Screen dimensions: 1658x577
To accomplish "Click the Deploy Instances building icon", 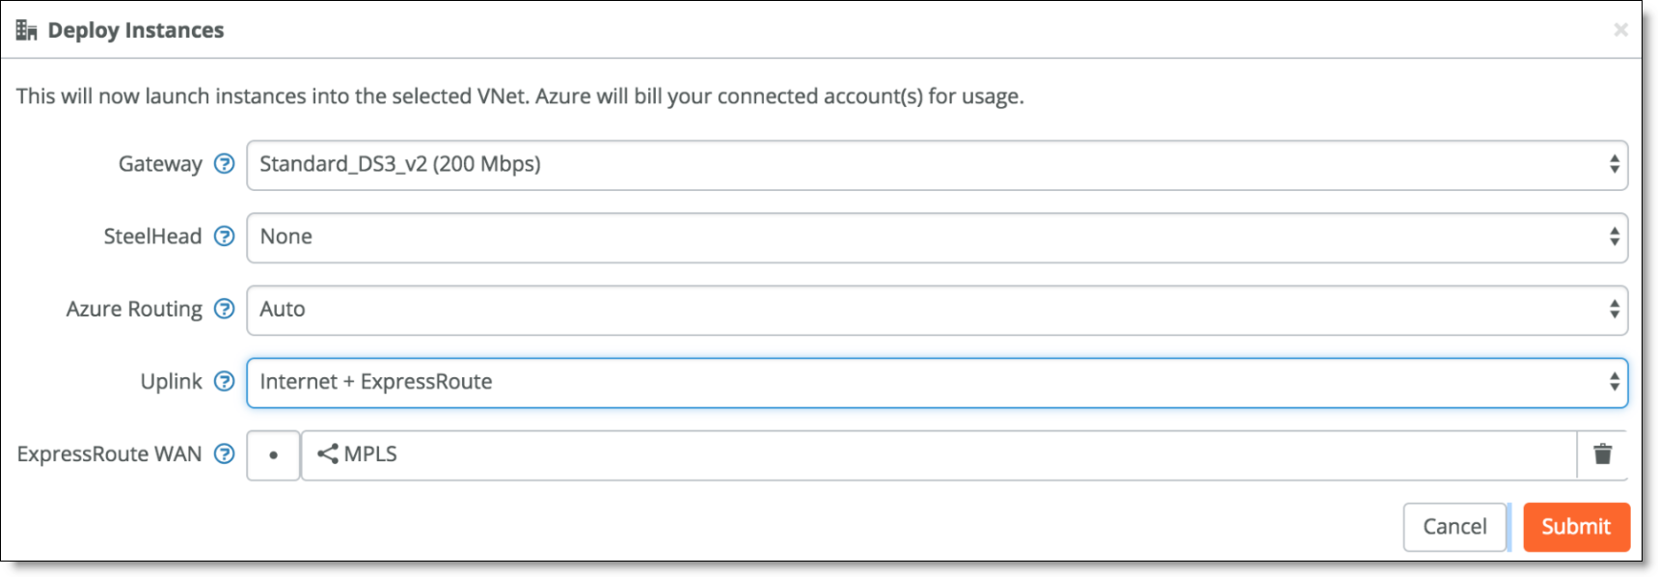I will (26, 31).
